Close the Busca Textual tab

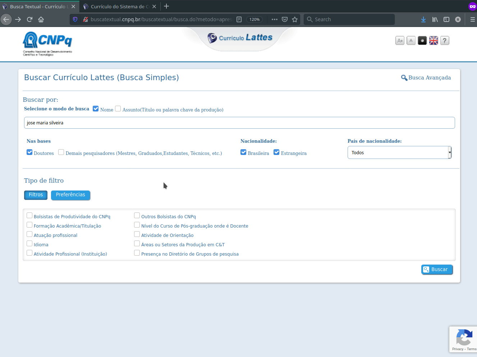click(73, 6)
